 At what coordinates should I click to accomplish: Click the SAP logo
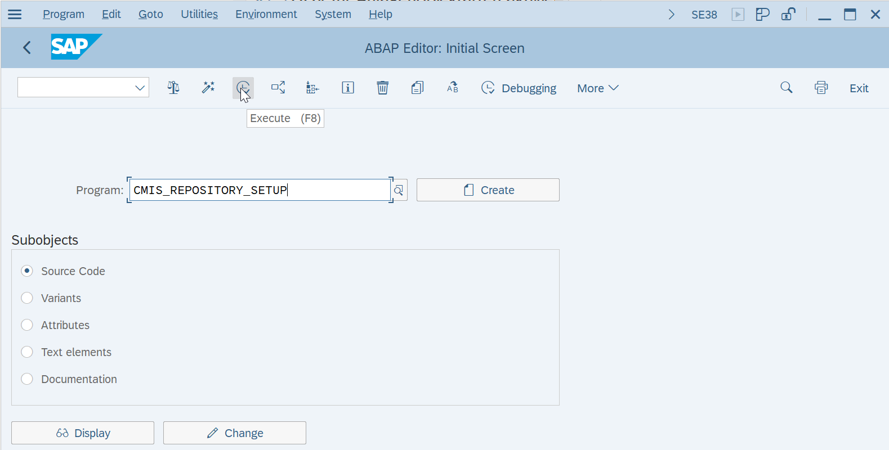77,47
